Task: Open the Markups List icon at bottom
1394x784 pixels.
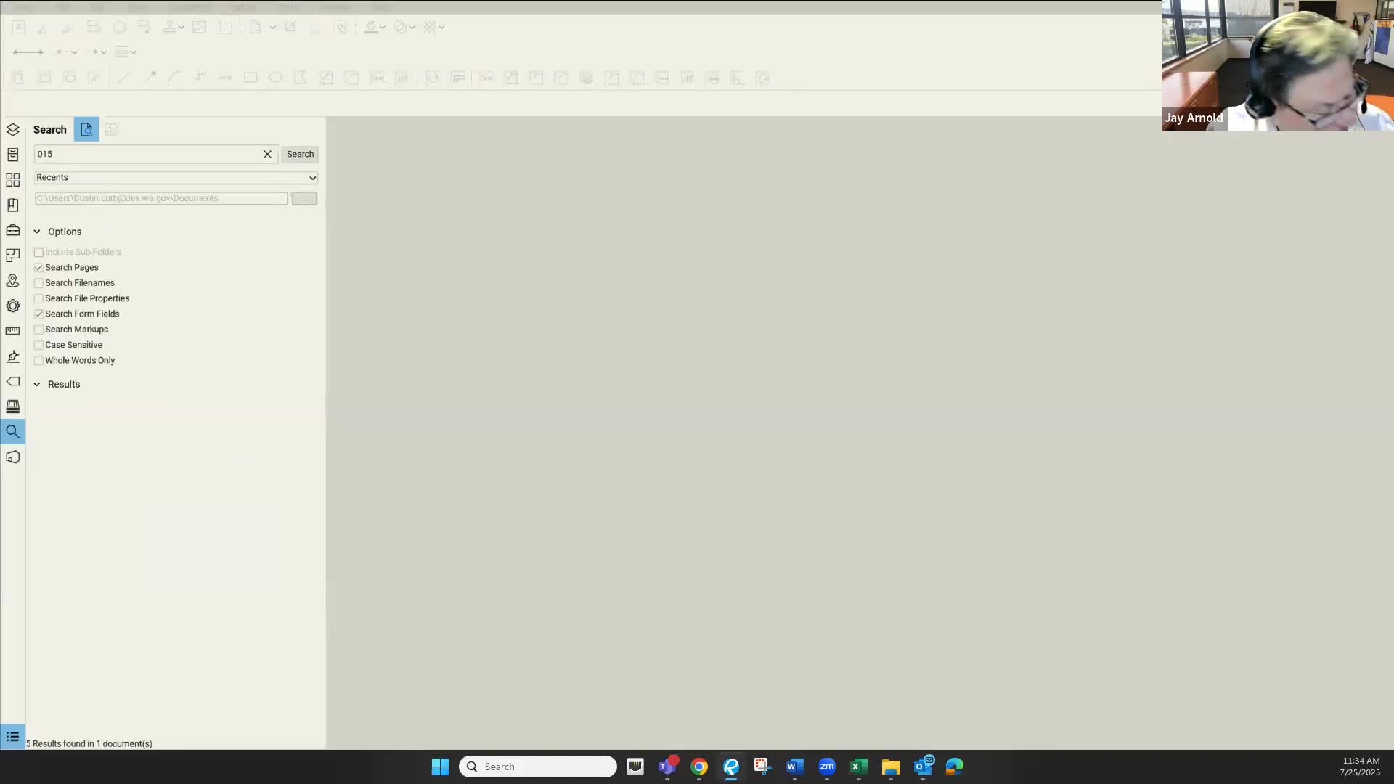Action: point(12,737)
